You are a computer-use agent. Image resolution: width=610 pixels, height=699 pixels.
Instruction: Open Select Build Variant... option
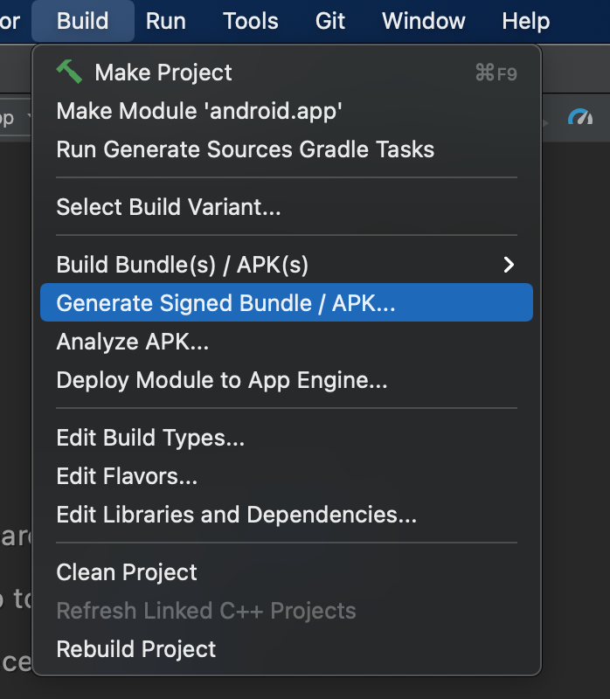(169, 207)
